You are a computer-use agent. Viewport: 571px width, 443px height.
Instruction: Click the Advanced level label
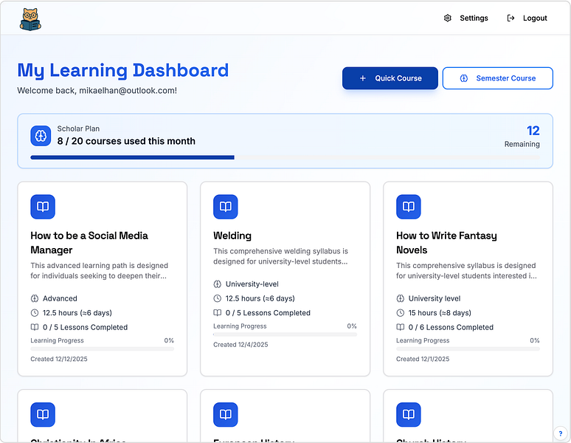[60, 298]
